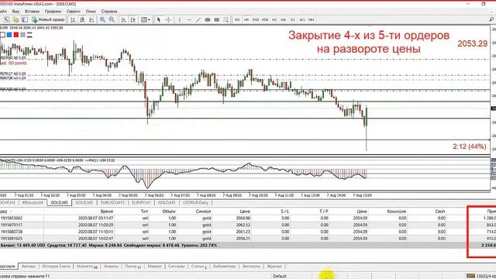
Task: Set timeframe to W1
Action: point(302,19)
